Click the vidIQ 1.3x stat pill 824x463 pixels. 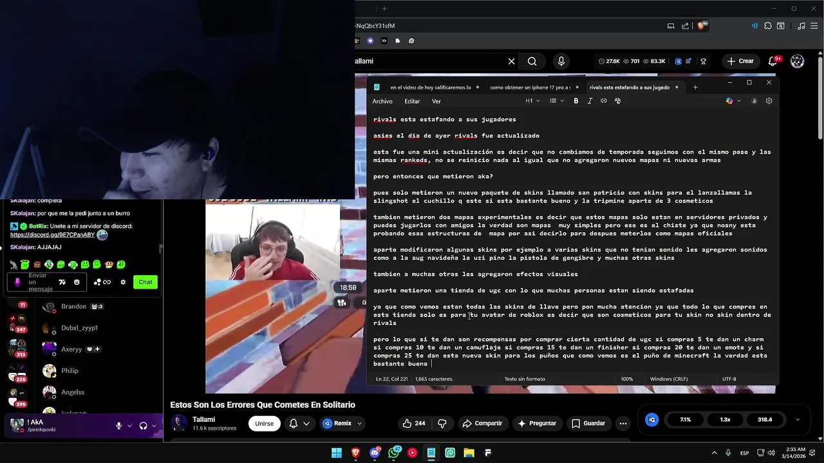click(x=725, y=419)
